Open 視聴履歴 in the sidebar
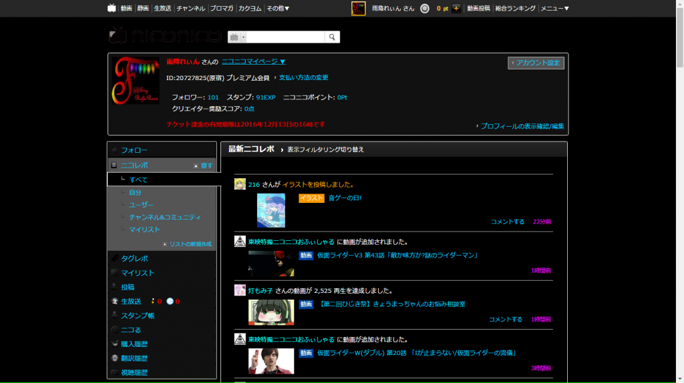The width and height of the screenshot is (684, 383). pos(134,372)
